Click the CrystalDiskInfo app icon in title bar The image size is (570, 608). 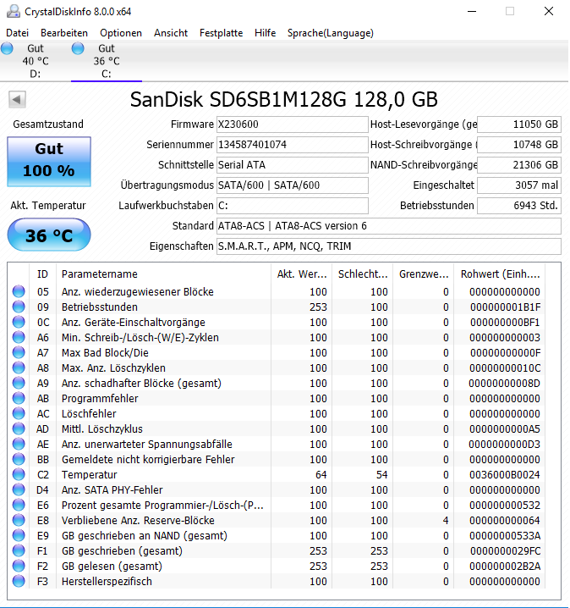[14, 11]
